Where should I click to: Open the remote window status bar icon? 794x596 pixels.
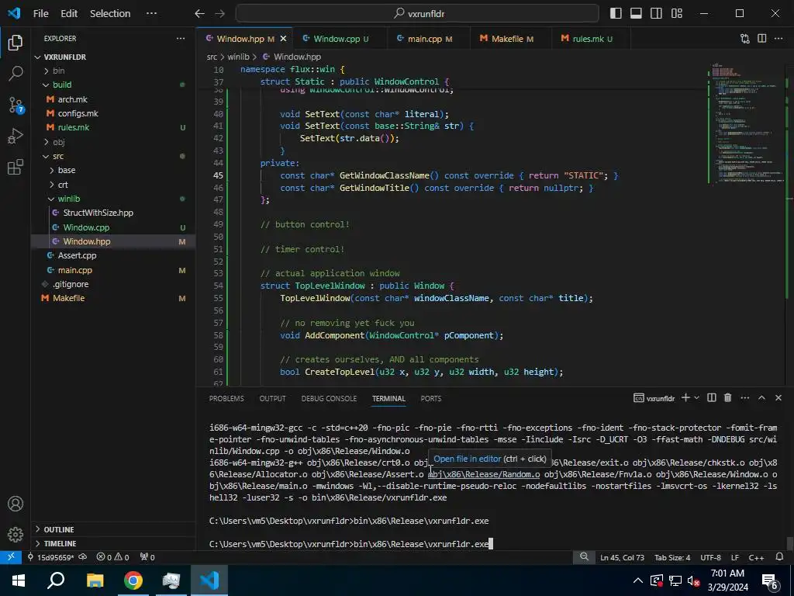click(11, 557)
